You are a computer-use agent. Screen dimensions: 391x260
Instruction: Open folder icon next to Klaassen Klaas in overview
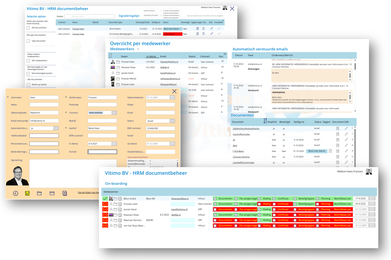118,67
